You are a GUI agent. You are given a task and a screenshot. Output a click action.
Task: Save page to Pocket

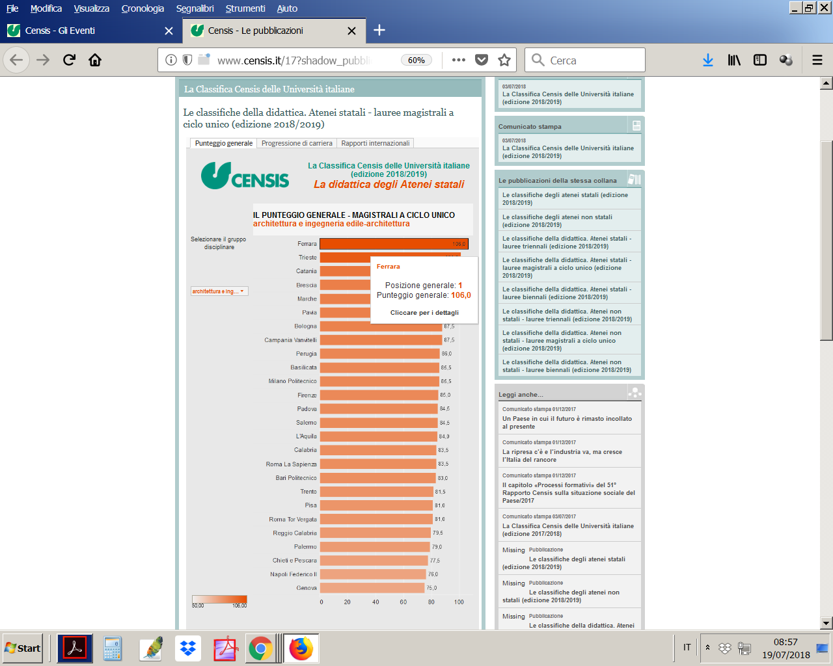482,60
